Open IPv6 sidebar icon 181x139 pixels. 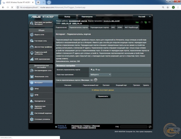click(32, 89)
